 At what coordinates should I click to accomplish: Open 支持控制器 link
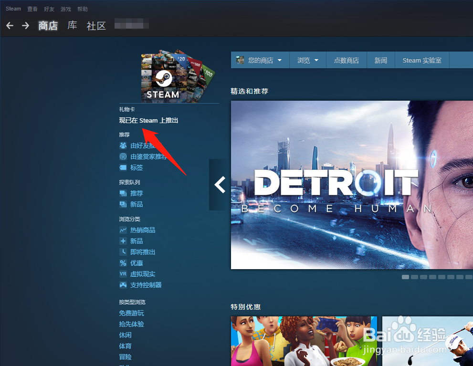pos(146,284)
